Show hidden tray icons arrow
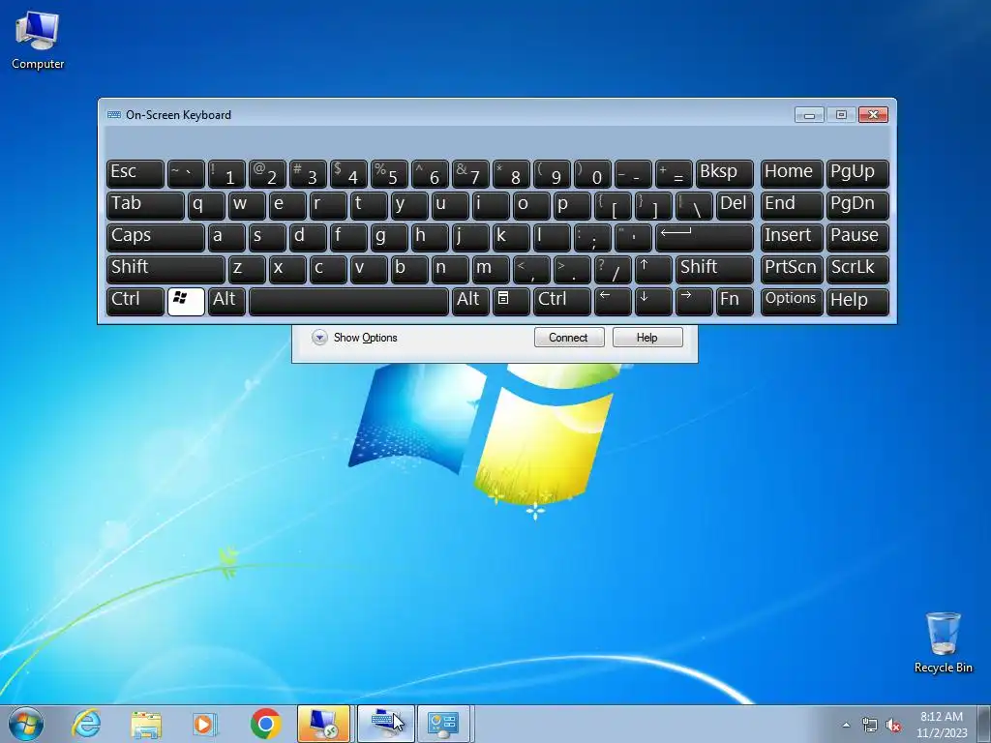 846,725
